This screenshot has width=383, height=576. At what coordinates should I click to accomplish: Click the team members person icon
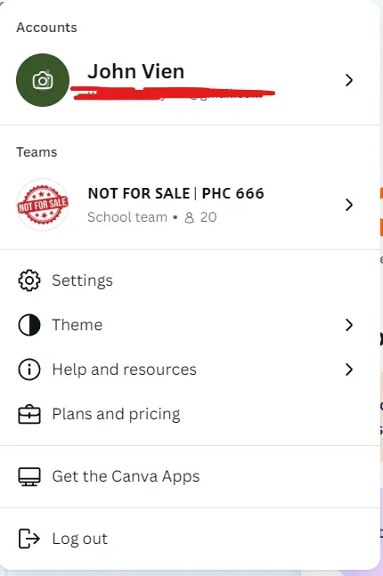190,217
